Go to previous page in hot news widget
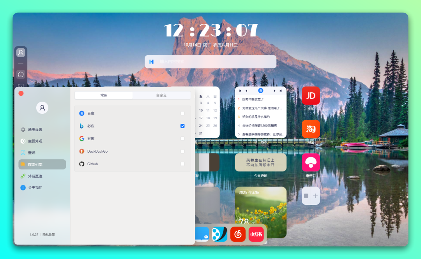This screenshot has width=421, height=259. (246, 91)
